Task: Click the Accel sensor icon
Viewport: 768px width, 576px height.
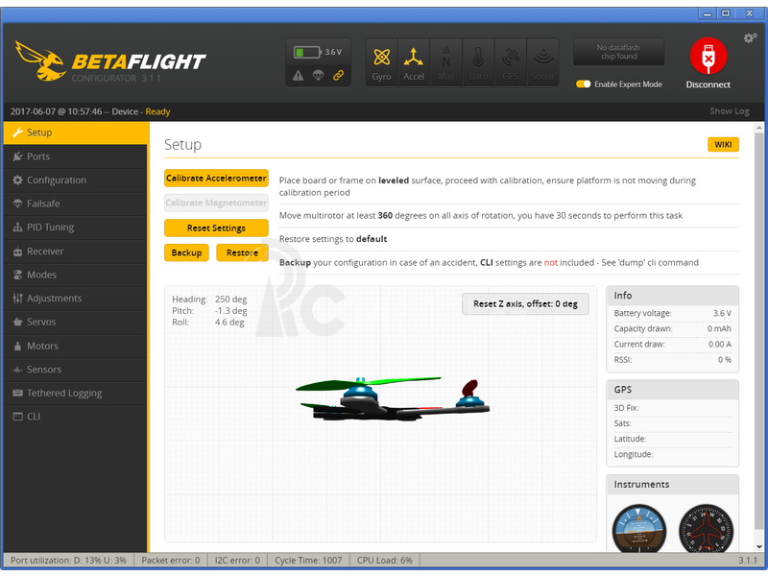Action: [414, 63]
